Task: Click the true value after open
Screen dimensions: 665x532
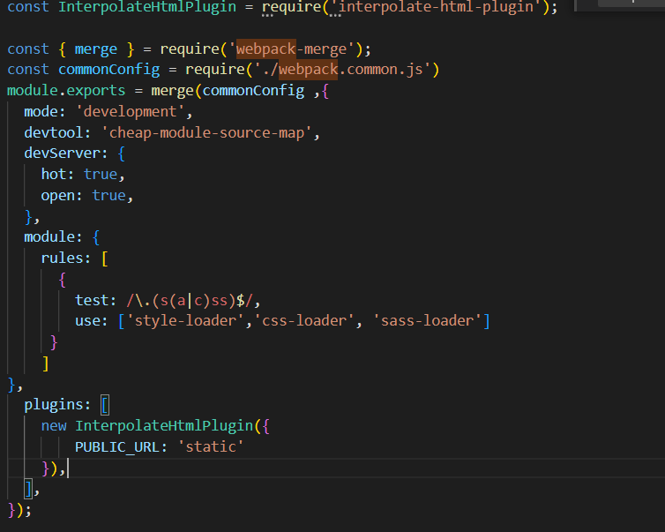Action: click(x=109, y=195)
